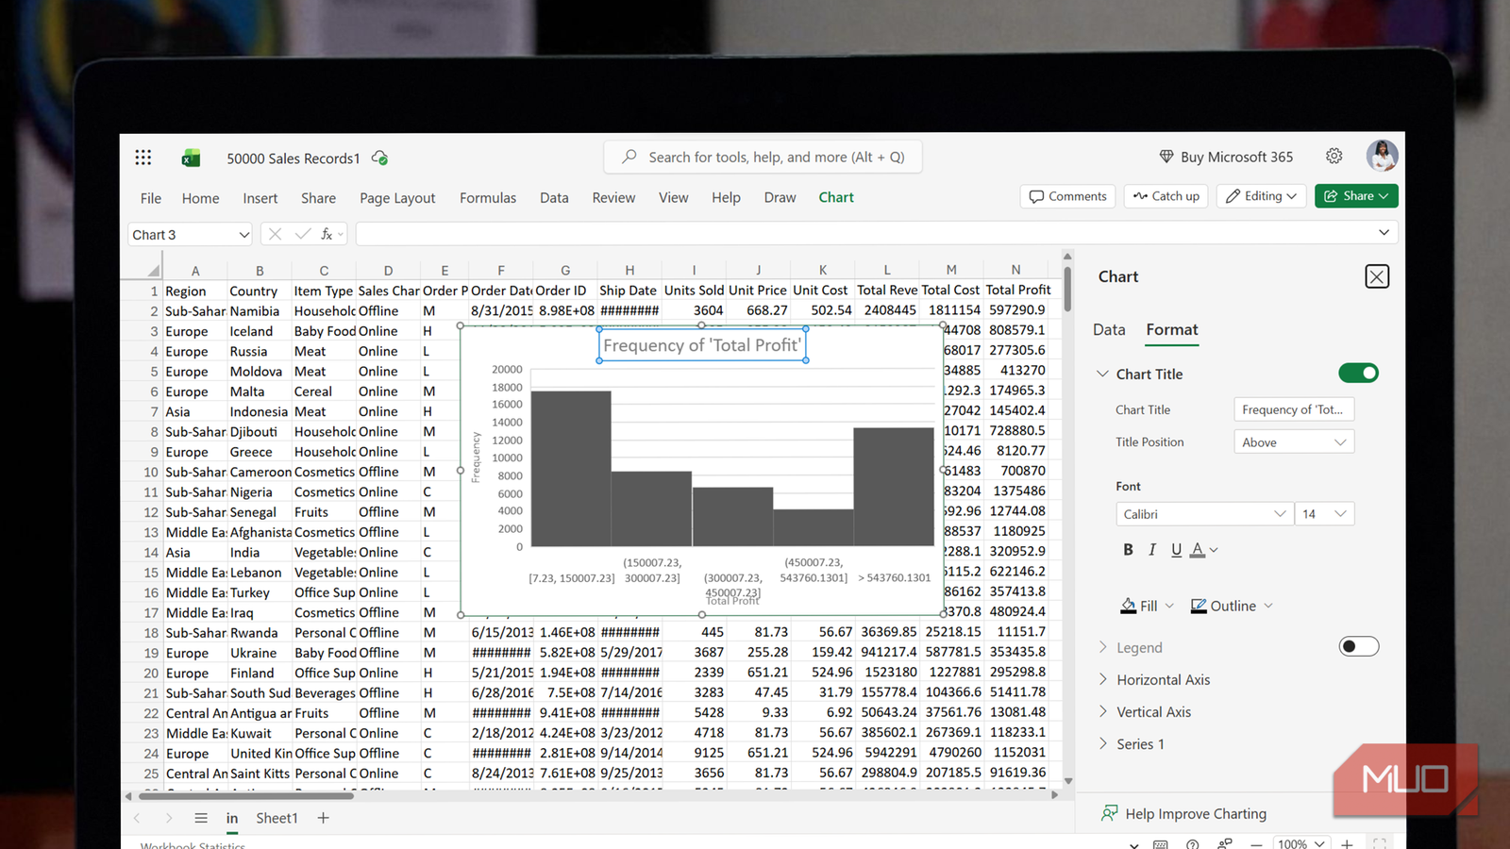Viewport: 1510px width, 849px height.
Task: Open the Title Position dropdown
Action: tap(1293, 441)
